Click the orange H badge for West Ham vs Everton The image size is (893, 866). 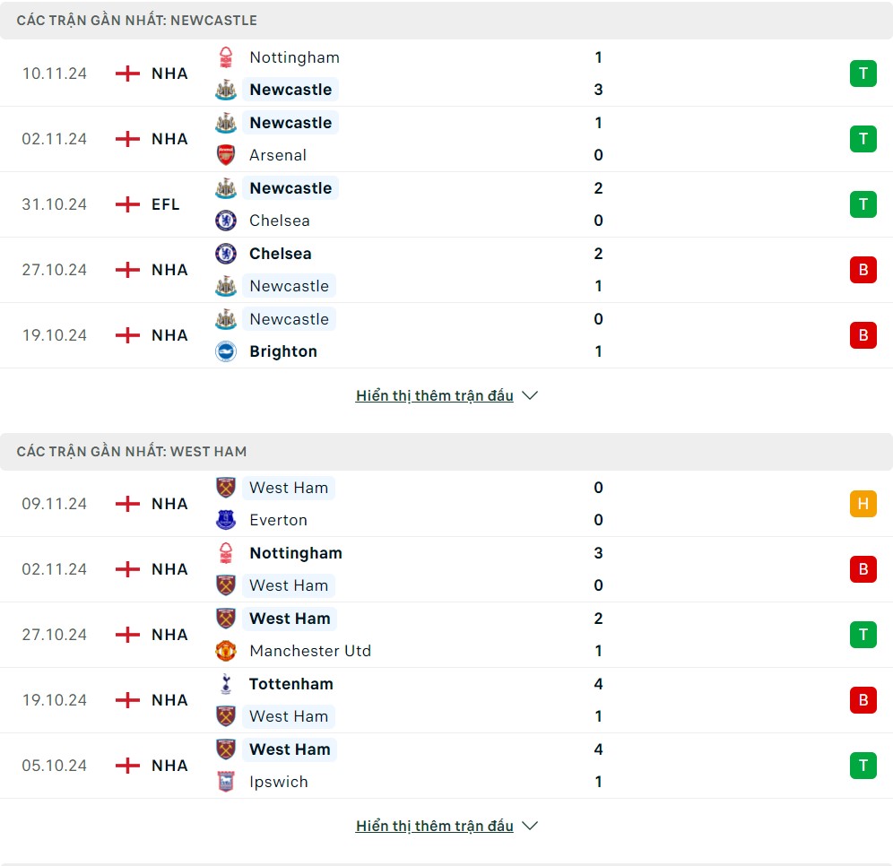click(x=863, y=504)
